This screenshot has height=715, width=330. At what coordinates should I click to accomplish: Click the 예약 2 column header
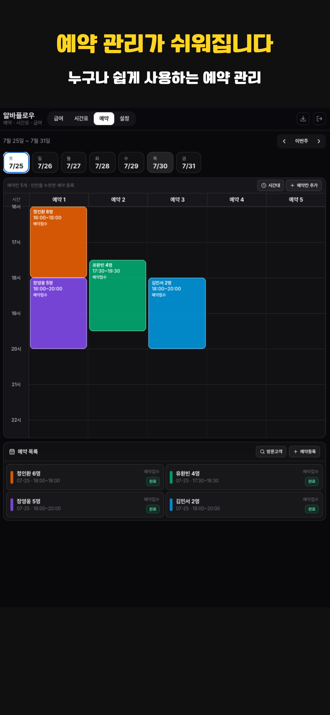(118, 199)
